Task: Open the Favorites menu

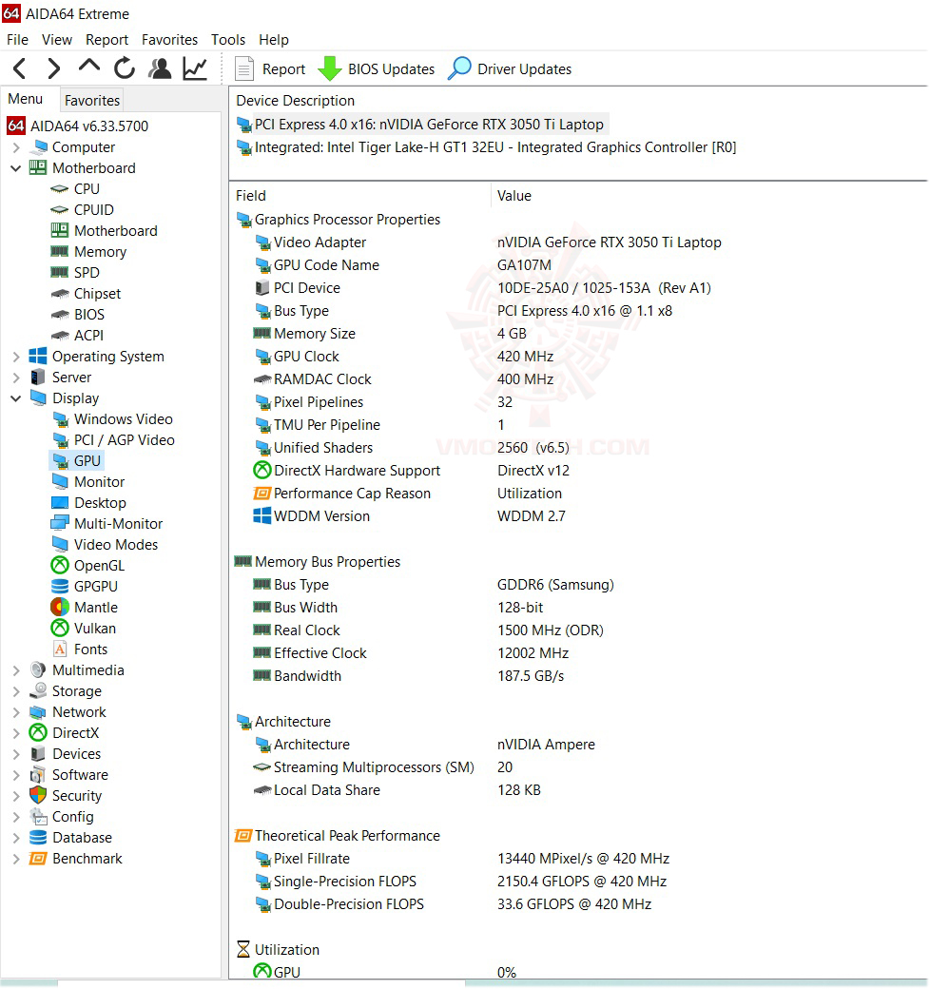Action: 169,40
